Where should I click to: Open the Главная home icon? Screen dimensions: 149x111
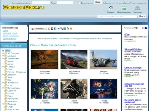coord(111,8)
